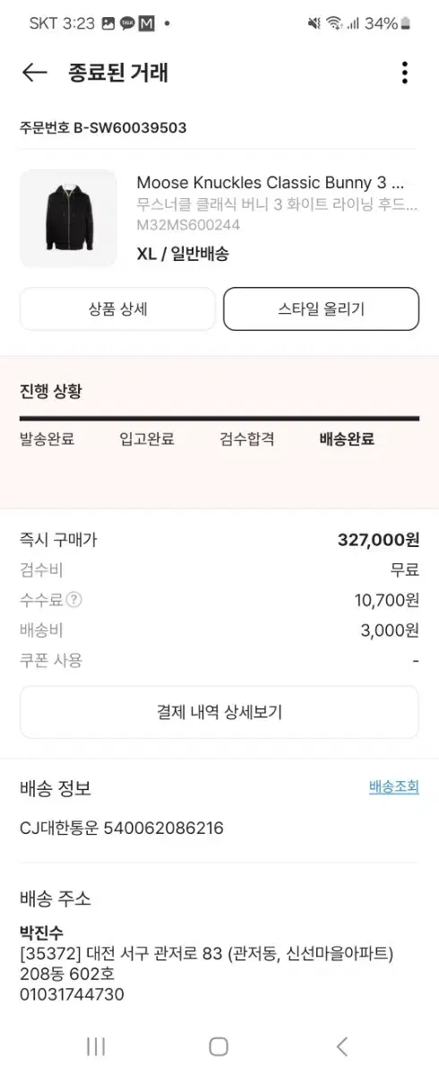Tap the 상품 상세 button
The image size is (439, 1076).
click(x=117, y=309)
